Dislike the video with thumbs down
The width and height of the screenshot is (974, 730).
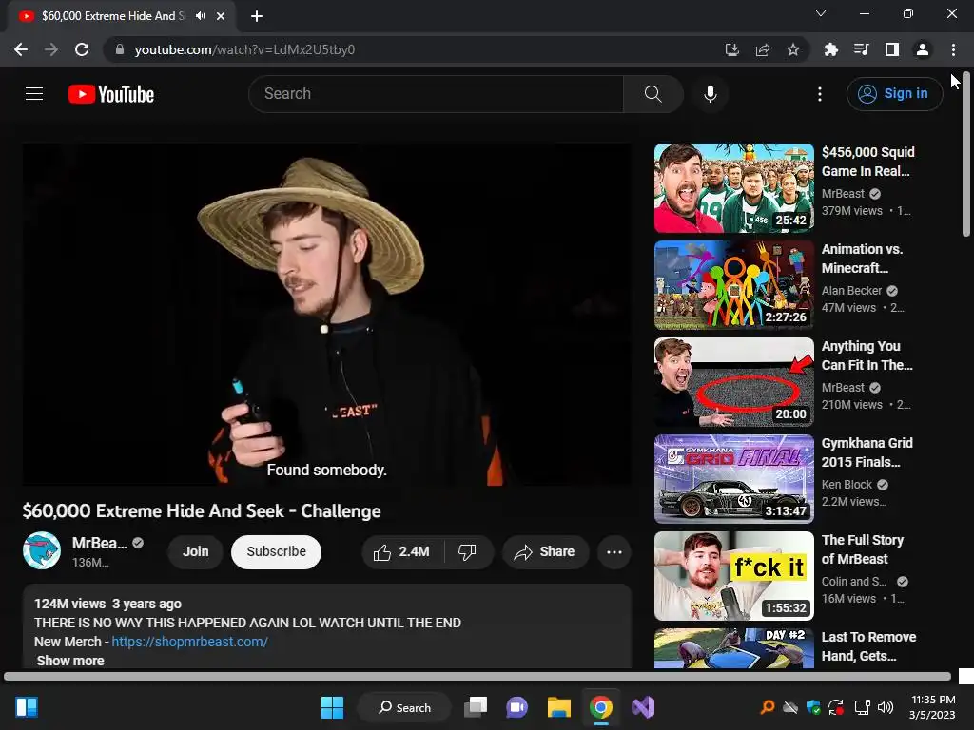[467, 552]
